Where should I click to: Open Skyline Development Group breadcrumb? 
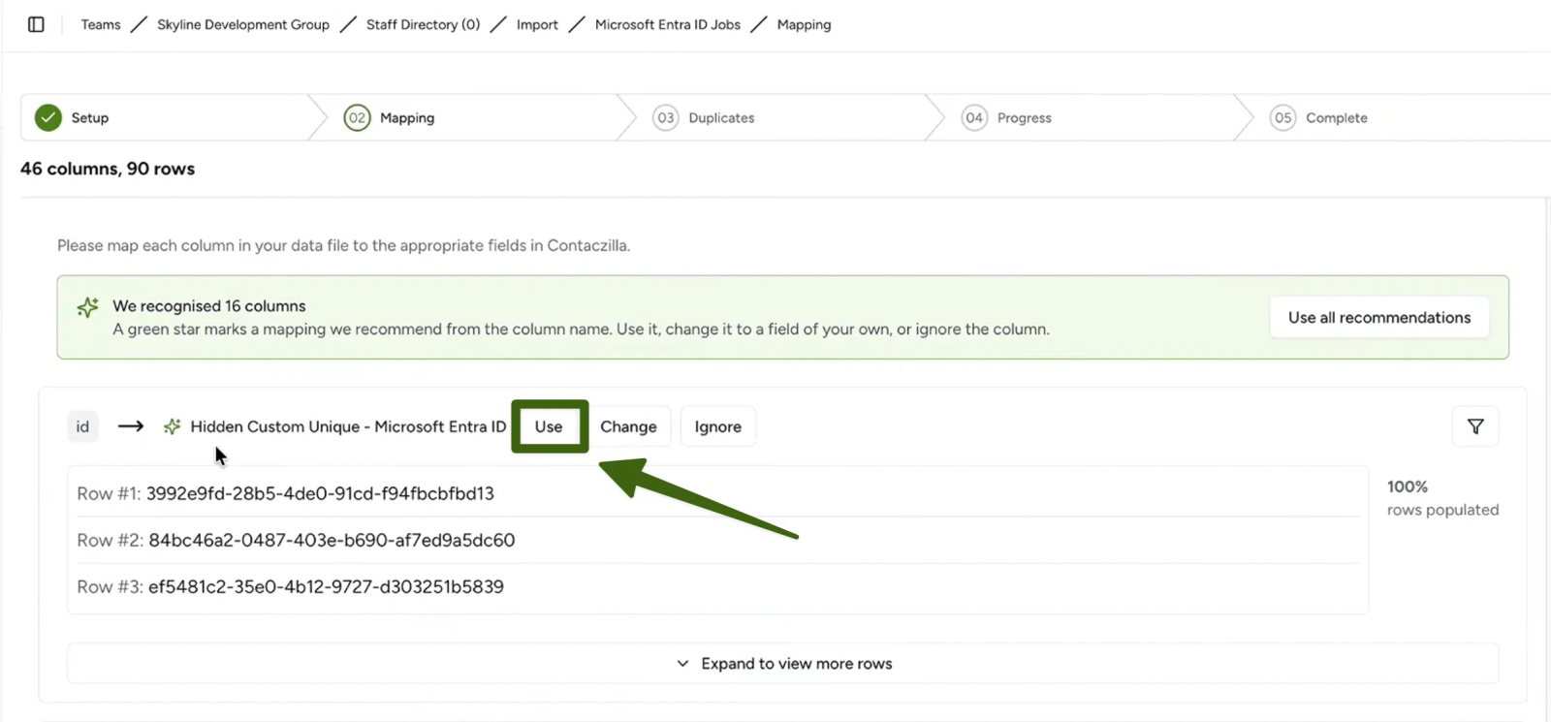[243, 24]
